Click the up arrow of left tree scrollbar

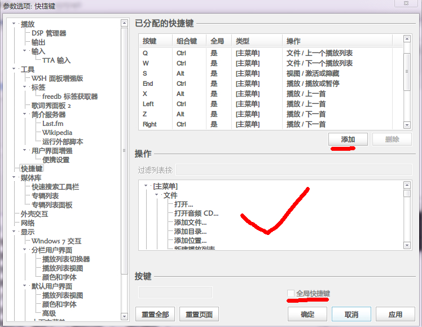[124, 23]
